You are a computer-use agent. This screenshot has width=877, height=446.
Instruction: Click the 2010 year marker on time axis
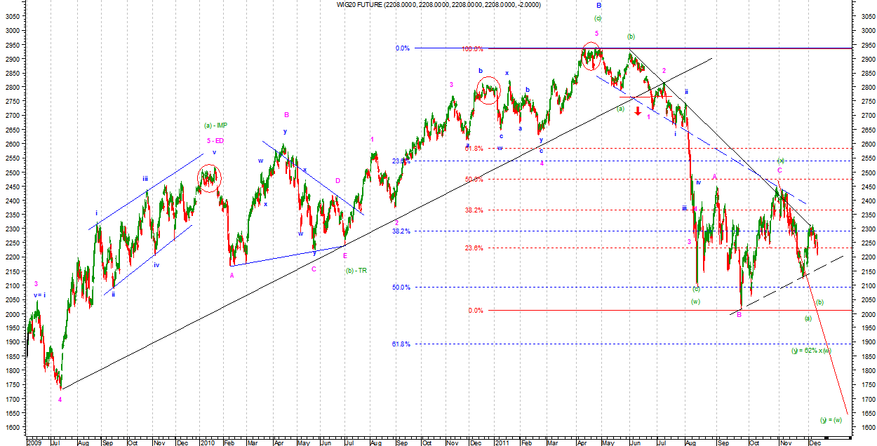[x=207, y=443]
